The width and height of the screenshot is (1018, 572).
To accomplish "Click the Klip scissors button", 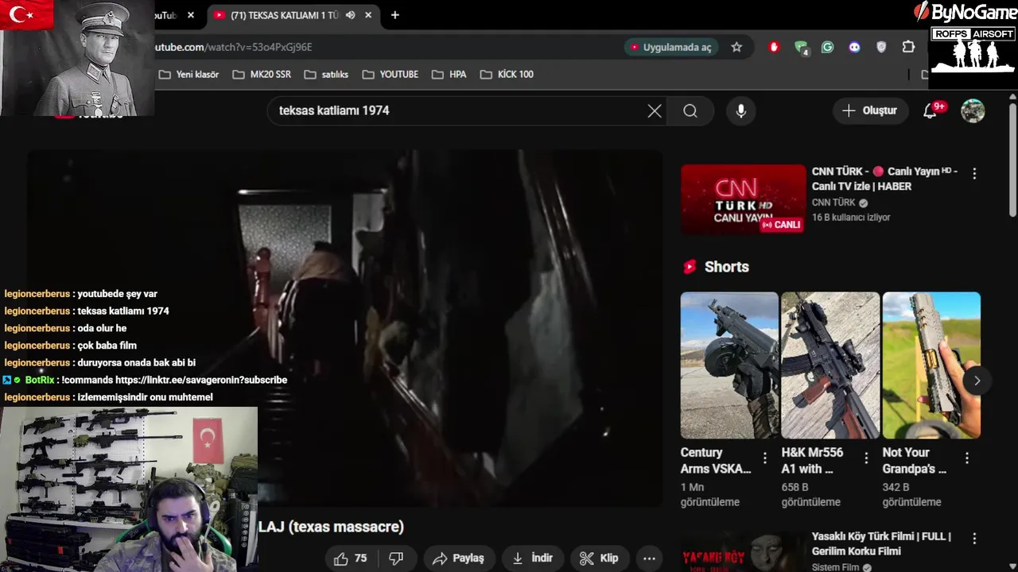I will 599,558.
